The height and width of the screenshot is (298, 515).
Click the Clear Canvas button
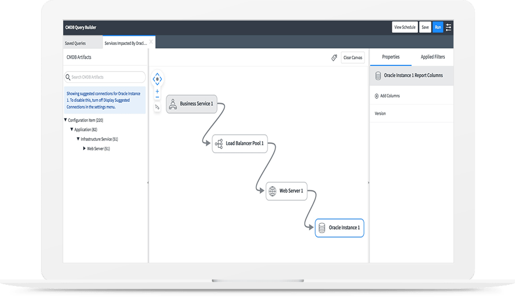[x=353, y=57]
